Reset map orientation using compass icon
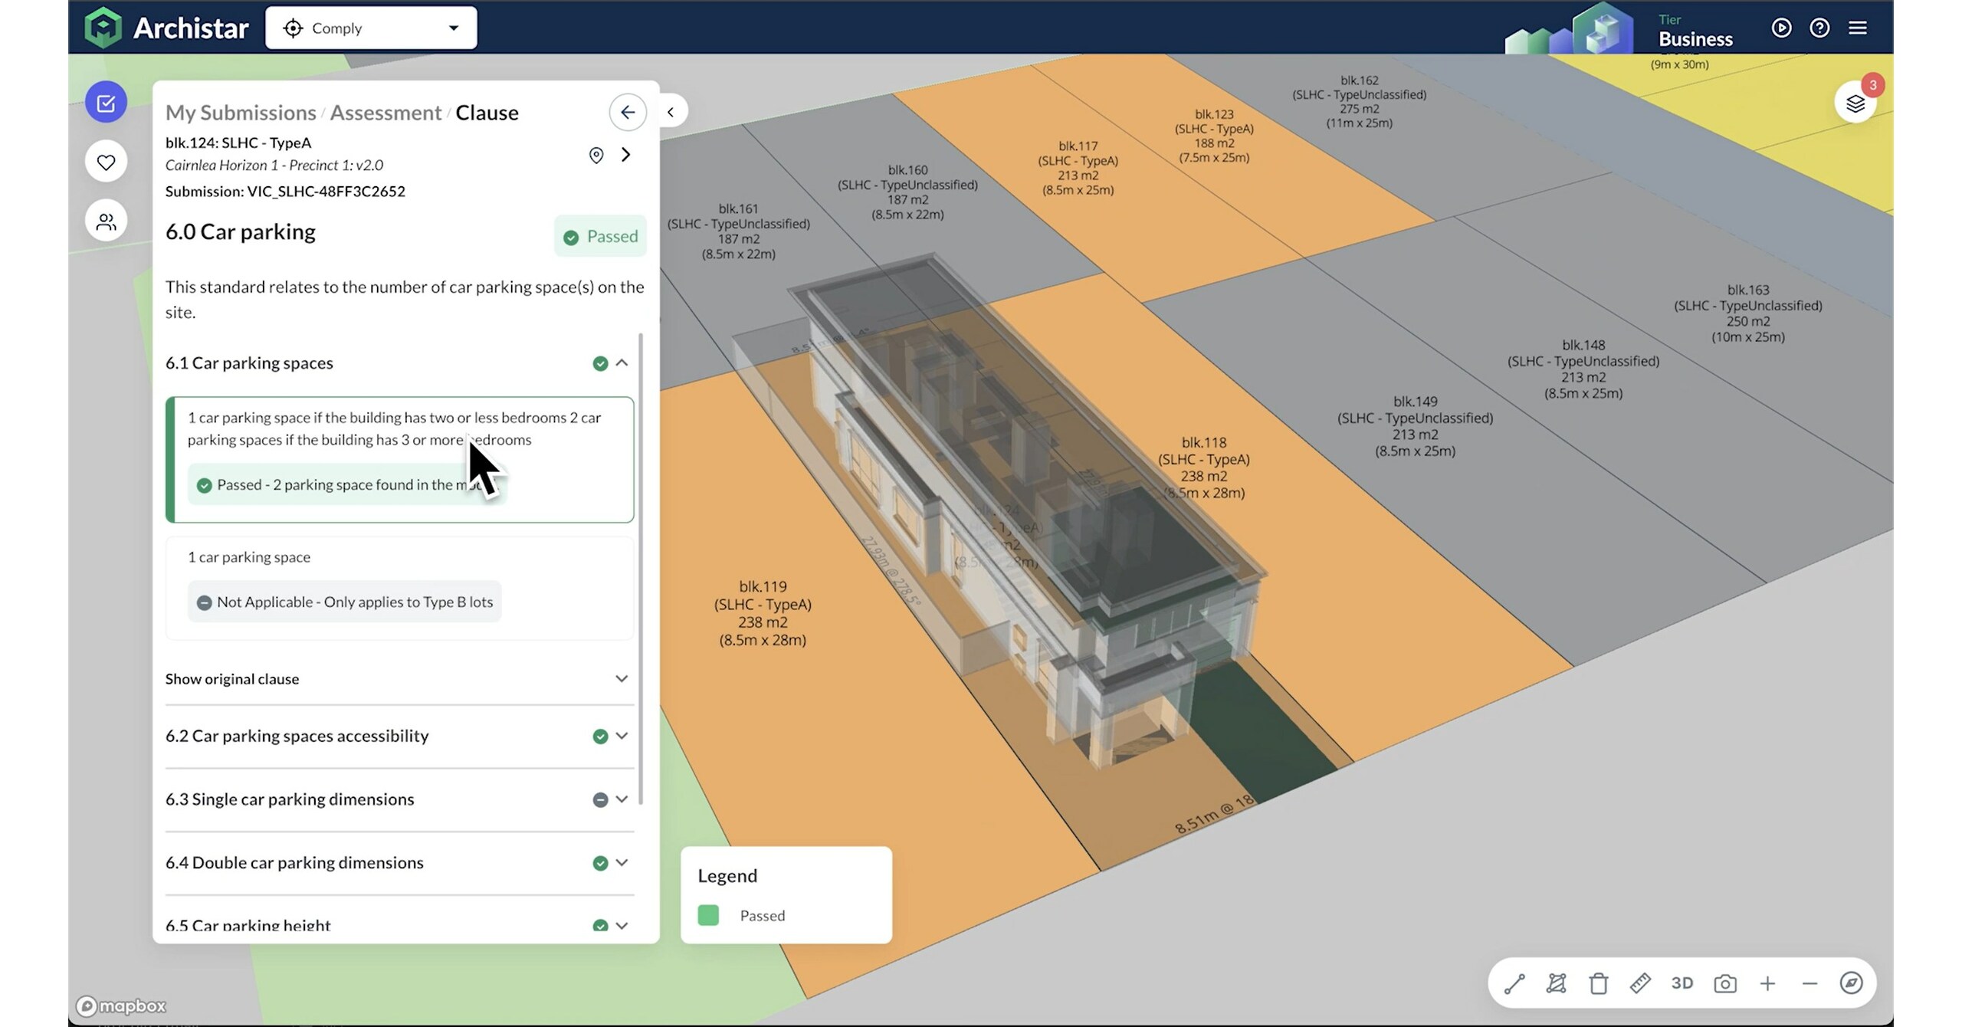 (x=1852, y=983)
